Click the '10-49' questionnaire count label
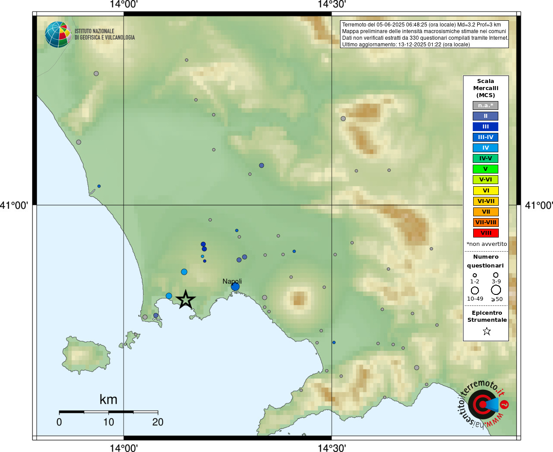The image size is (553, 452). tap(475, 299)
